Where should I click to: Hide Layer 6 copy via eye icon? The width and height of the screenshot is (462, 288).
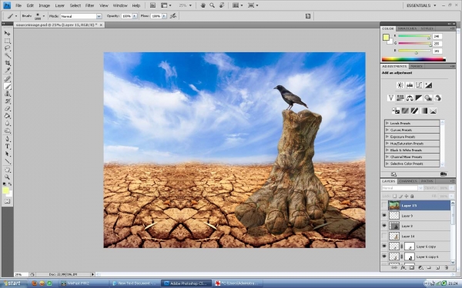pyautogui.click(x=384, y=247)
